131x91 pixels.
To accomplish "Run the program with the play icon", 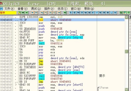I will pos(33,13).
